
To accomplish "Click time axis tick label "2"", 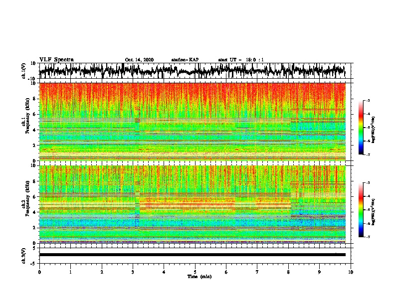I will (102, 272).
